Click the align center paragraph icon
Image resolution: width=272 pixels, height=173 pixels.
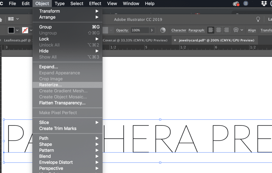point(219,30)
